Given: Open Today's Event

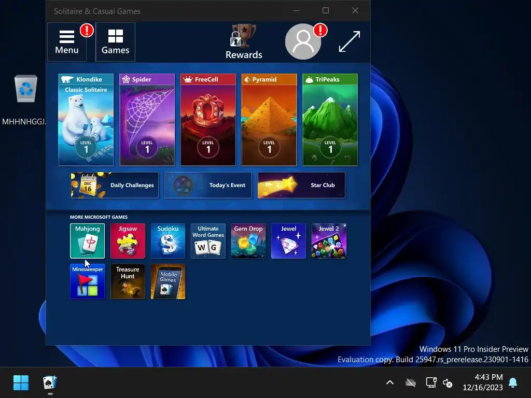Looking at the screenshot, I should pos(208,185).
